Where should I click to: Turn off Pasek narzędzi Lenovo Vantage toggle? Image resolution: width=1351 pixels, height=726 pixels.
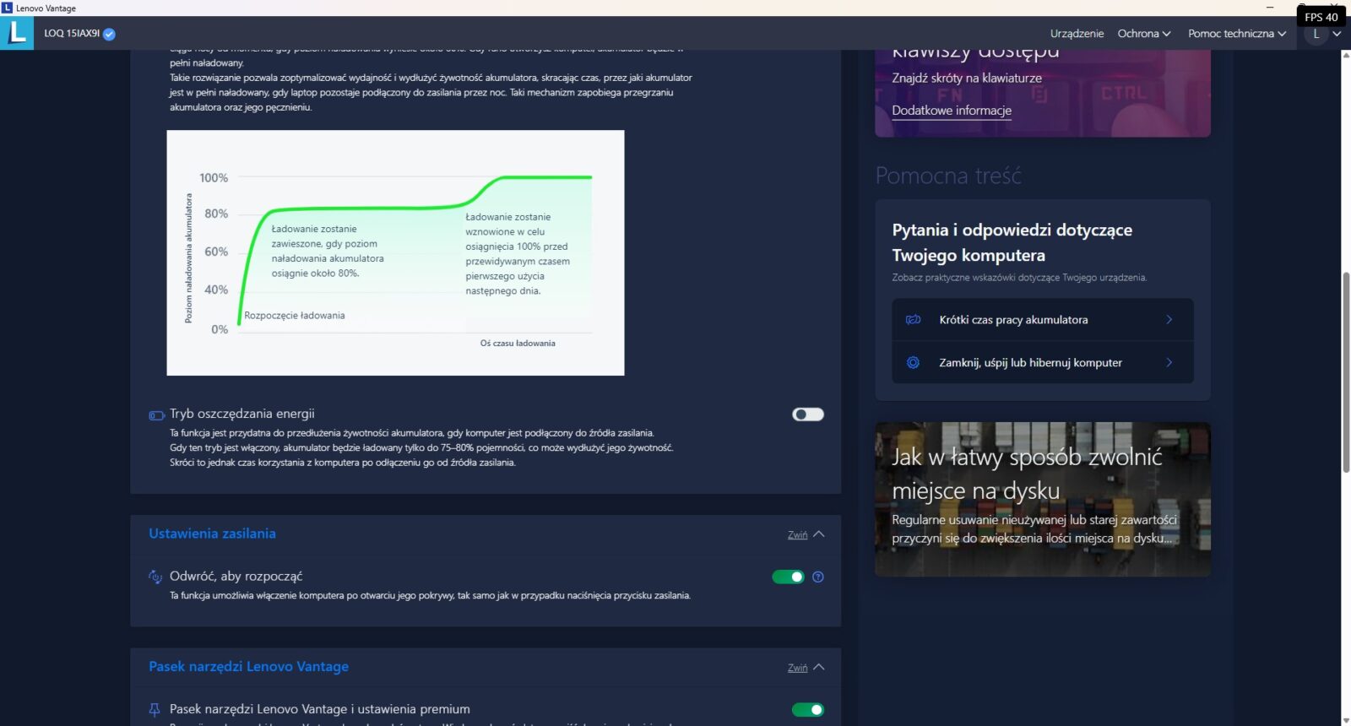[807, 710]
